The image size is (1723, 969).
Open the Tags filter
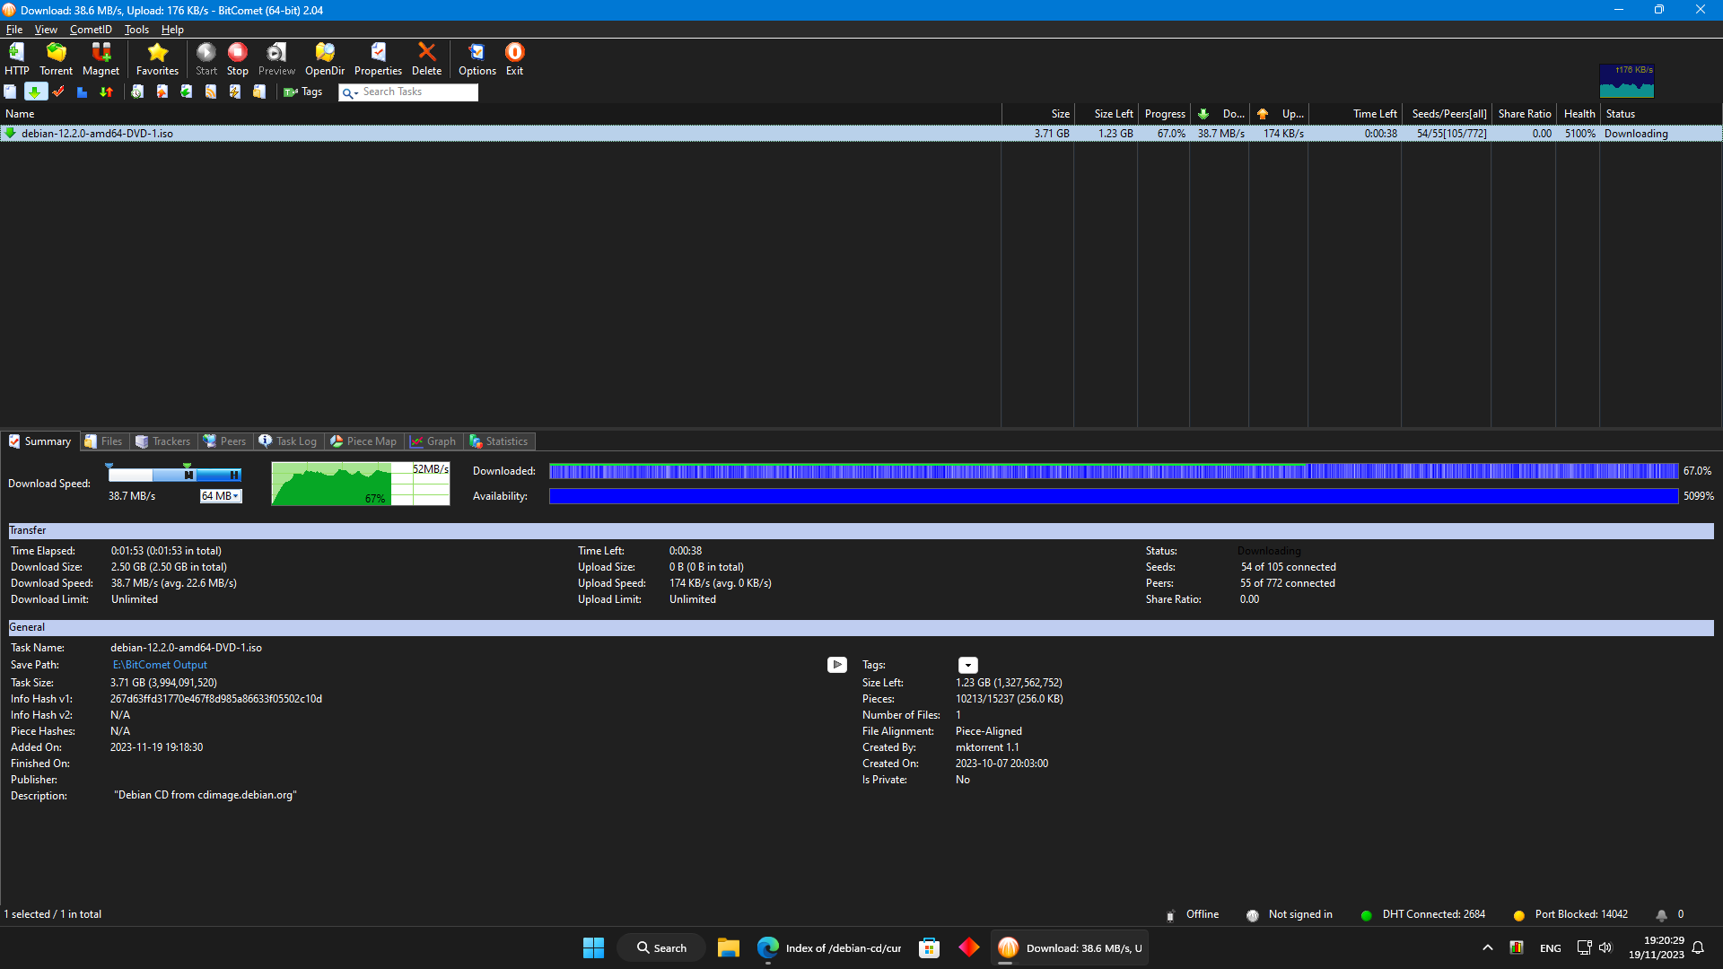[302, 92]
